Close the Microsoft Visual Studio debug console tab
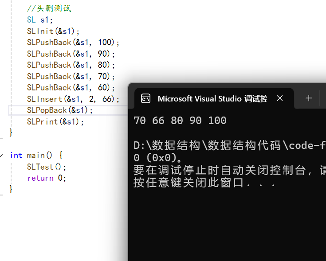This screenshot has height=261, width=326. coord(279,98)
